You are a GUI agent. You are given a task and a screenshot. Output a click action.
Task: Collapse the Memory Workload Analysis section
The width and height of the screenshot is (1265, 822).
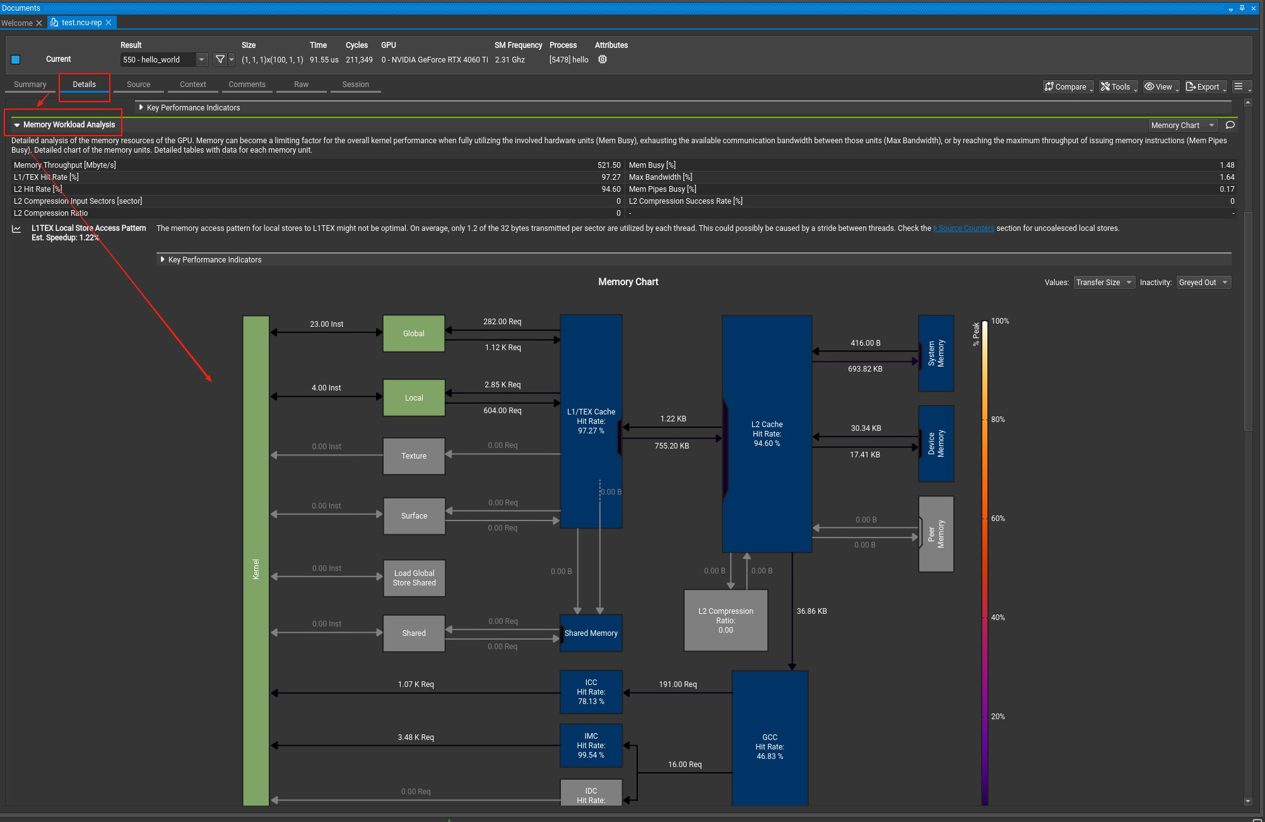pos(17,125)
